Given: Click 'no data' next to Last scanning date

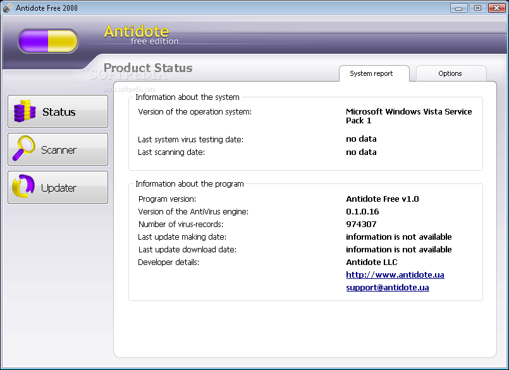Looking at the screenshot, I should (361, 152).
